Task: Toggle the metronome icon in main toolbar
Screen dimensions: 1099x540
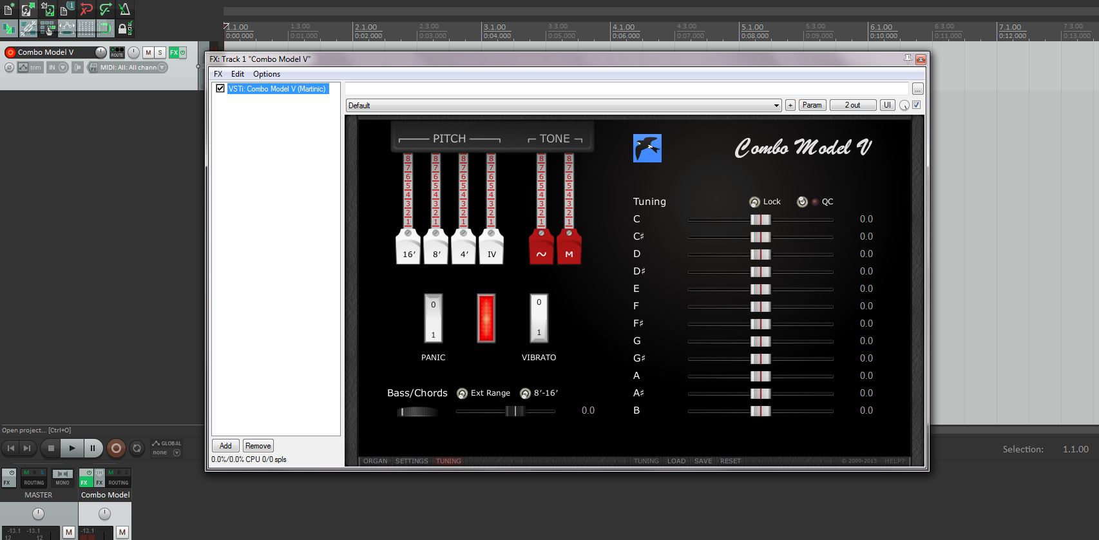Action: click(x=124, y=9)
